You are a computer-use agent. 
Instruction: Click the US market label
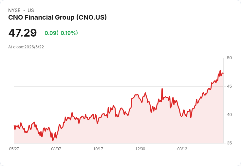coord(31,10)
